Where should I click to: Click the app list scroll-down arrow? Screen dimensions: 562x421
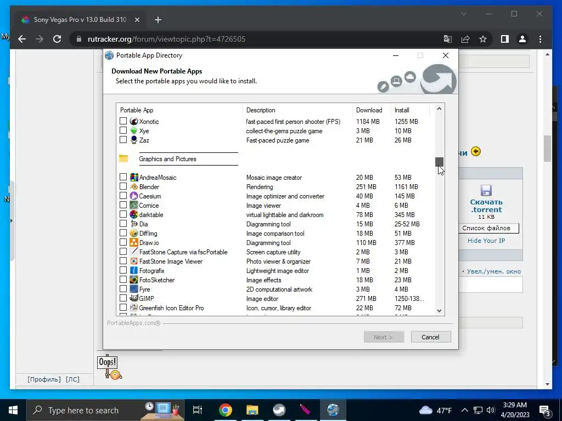tap(440, 311)
